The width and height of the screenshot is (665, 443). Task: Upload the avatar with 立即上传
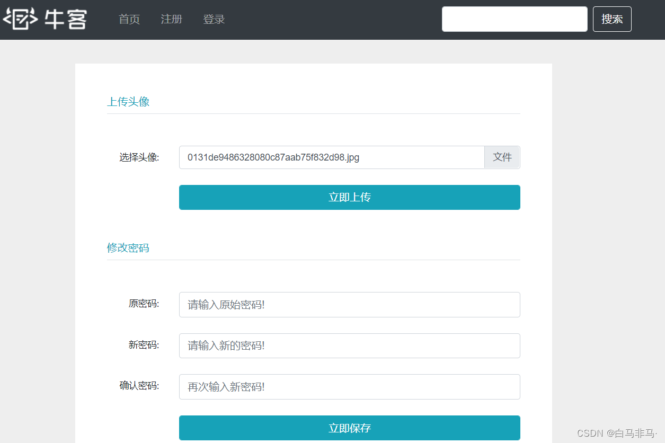point(349,197)
